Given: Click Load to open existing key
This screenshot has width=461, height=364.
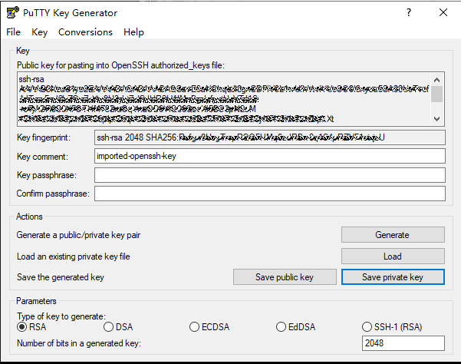Looking at the screenshot, I should tap(393, 256).
